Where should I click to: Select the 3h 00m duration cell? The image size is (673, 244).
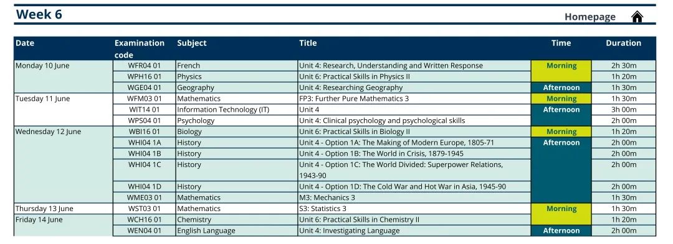624,109
